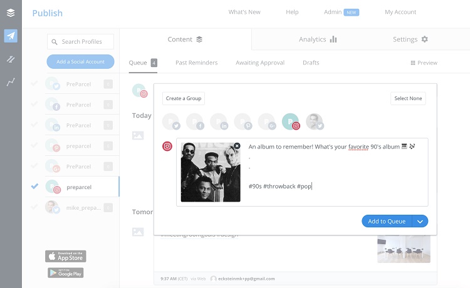The image size is (470, 288).
Task: Select PreParcel Twitter profile in sidebar
Action: [x=82, y=84]
